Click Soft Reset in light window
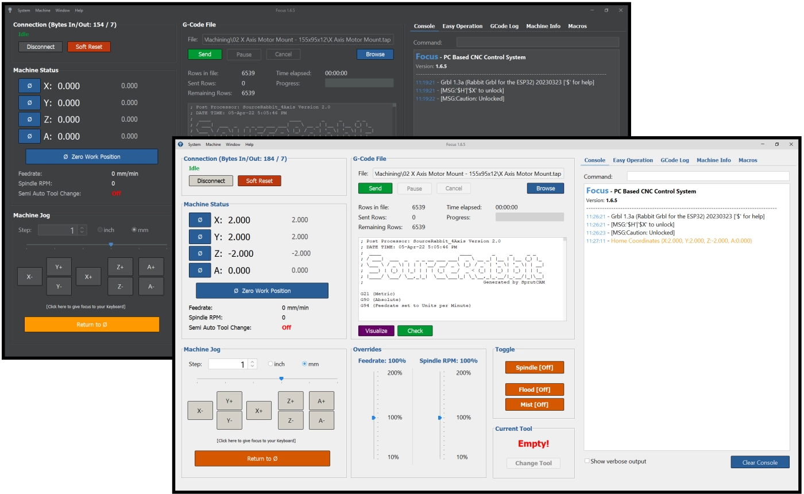Screen dimensions: 804x494 point(260,180)
